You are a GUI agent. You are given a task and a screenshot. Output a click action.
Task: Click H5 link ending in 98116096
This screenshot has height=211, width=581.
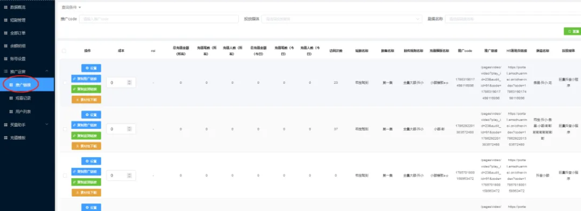(x=516, y=83)
